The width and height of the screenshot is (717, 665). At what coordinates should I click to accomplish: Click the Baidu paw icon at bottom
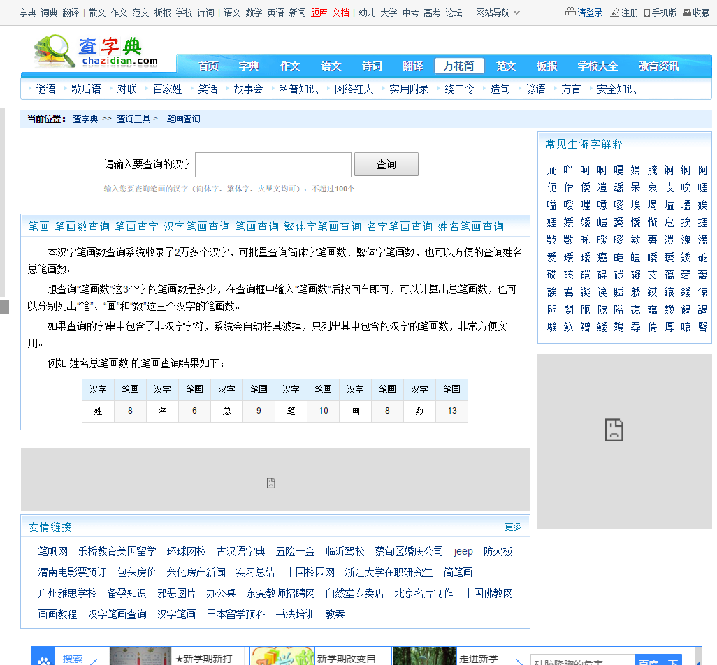44,659
